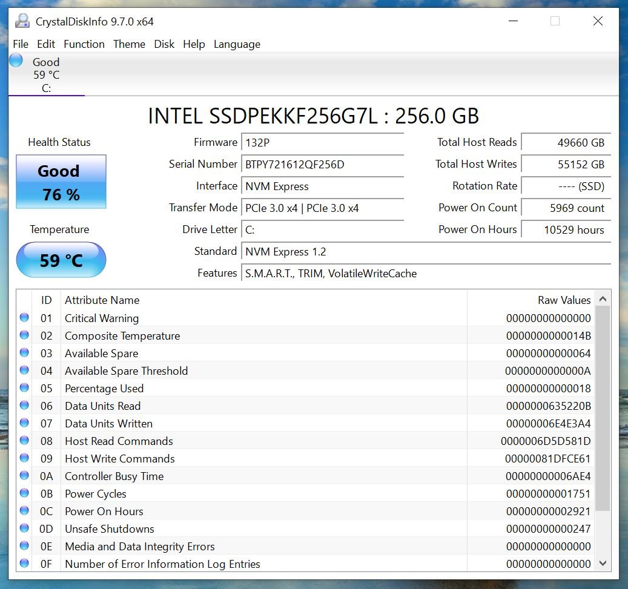Click the Temperature label above 59 °C

(x=59, y=229)
